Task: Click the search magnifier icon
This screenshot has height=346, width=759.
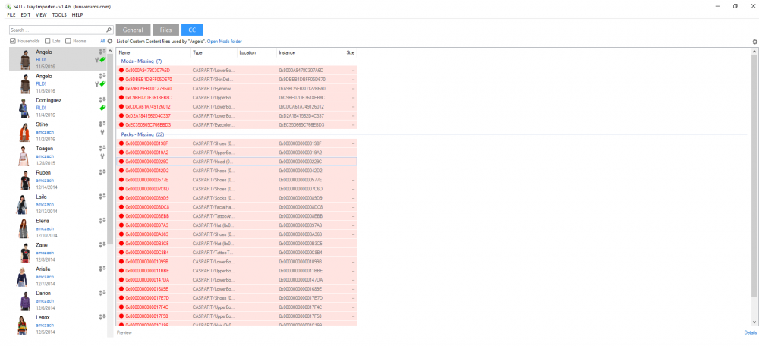Action: (x=109, y=30)
